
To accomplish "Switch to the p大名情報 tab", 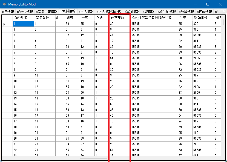I will 86,12.
